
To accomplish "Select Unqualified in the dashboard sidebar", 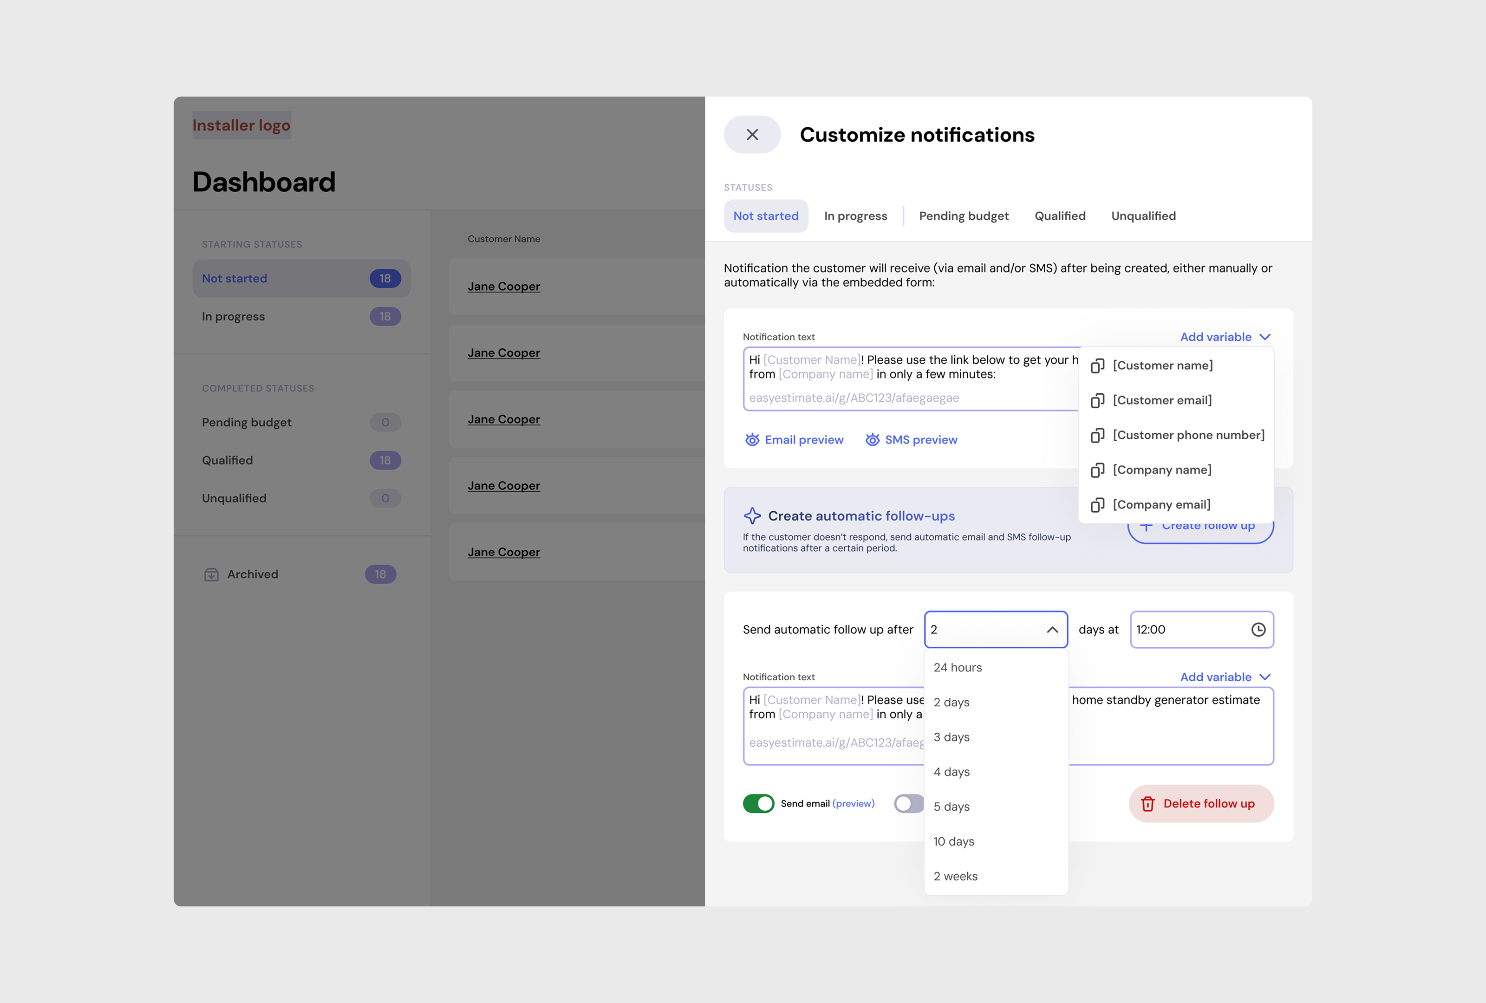I will tap(301, 499).
